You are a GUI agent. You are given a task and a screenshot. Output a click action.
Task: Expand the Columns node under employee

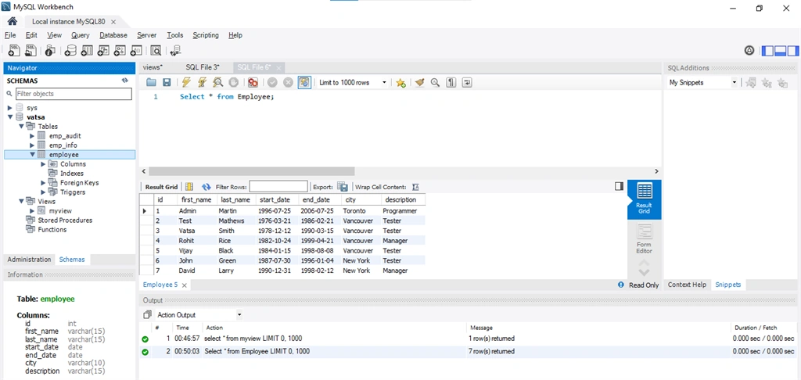click(43, 164)
